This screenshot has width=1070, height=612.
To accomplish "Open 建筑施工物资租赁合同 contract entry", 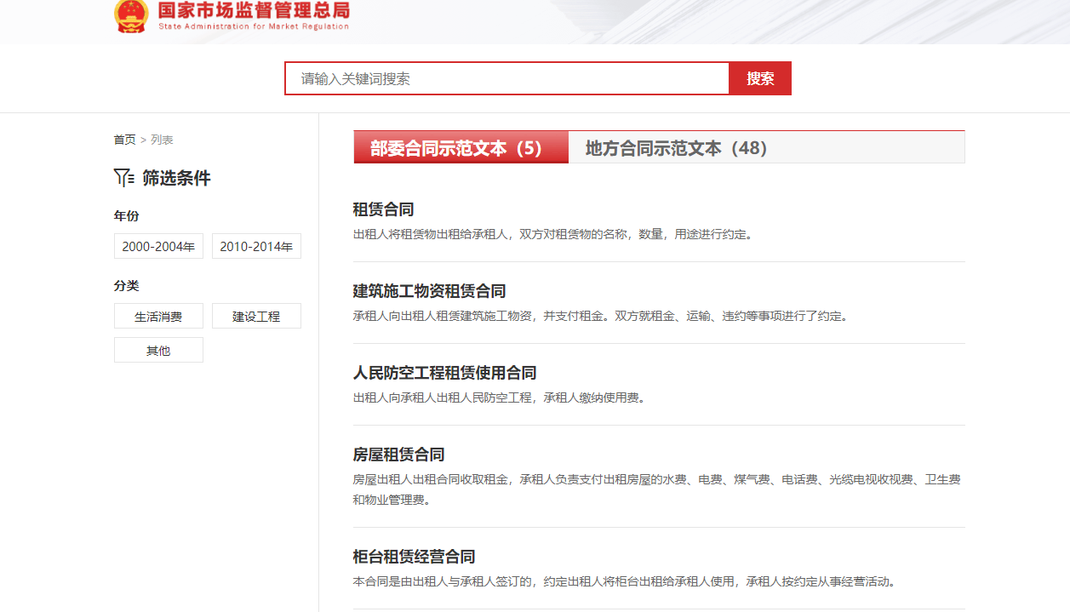I will [x=429, y=291].
